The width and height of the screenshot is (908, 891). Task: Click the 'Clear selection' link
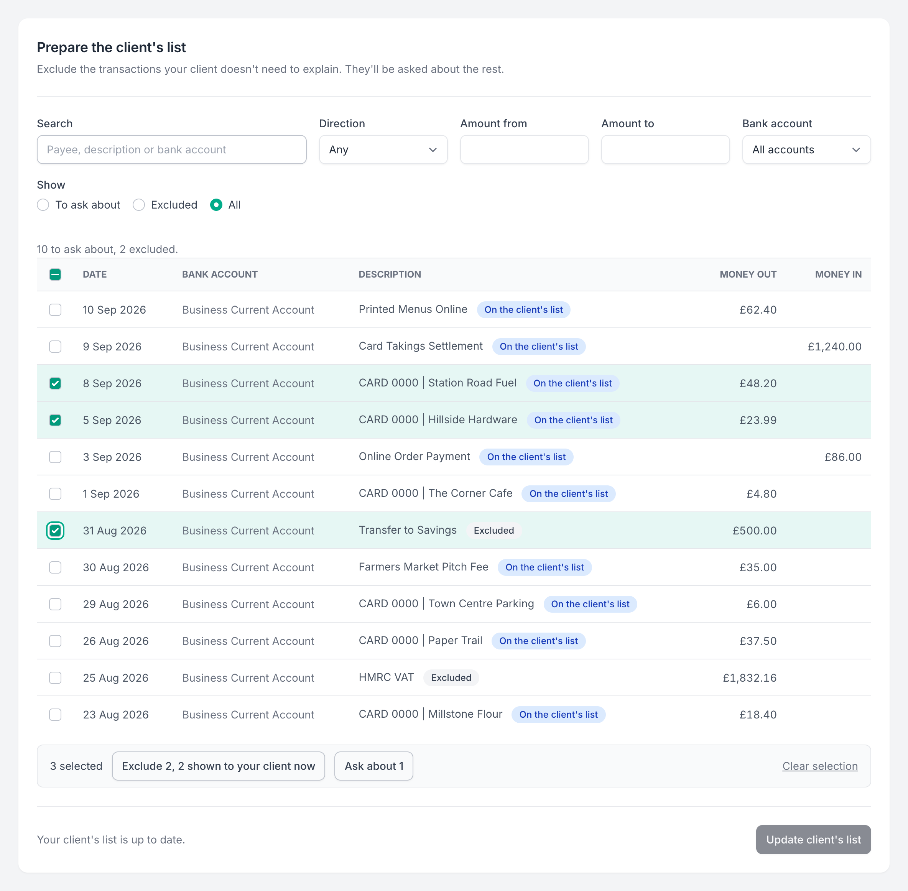click(820, 766)
